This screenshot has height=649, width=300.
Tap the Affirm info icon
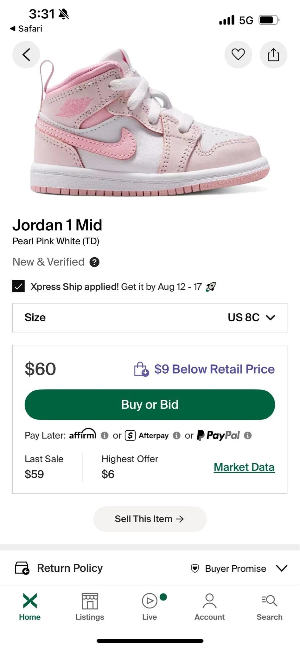105,435
